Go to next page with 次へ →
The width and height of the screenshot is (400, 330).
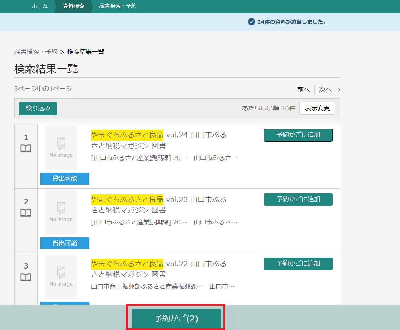pos(329,90)
